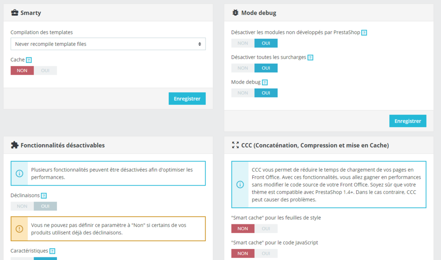Open the Compilation des templates dropdown

(x=108, y=44)
